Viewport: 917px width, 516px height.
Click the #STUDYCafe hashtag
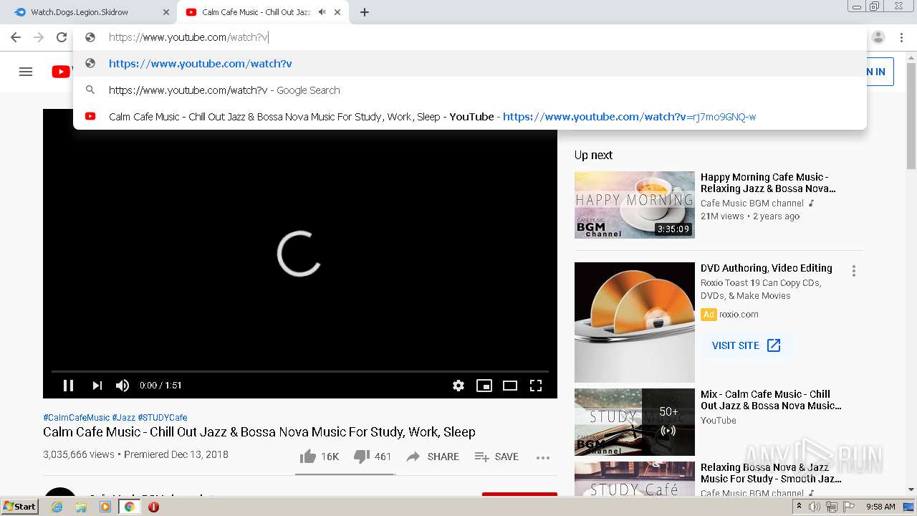point(162,417)
